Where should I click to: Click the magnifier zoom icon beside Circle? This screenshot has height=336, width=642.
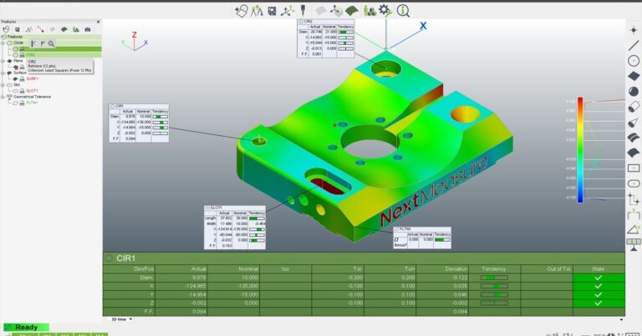point(51,43)
